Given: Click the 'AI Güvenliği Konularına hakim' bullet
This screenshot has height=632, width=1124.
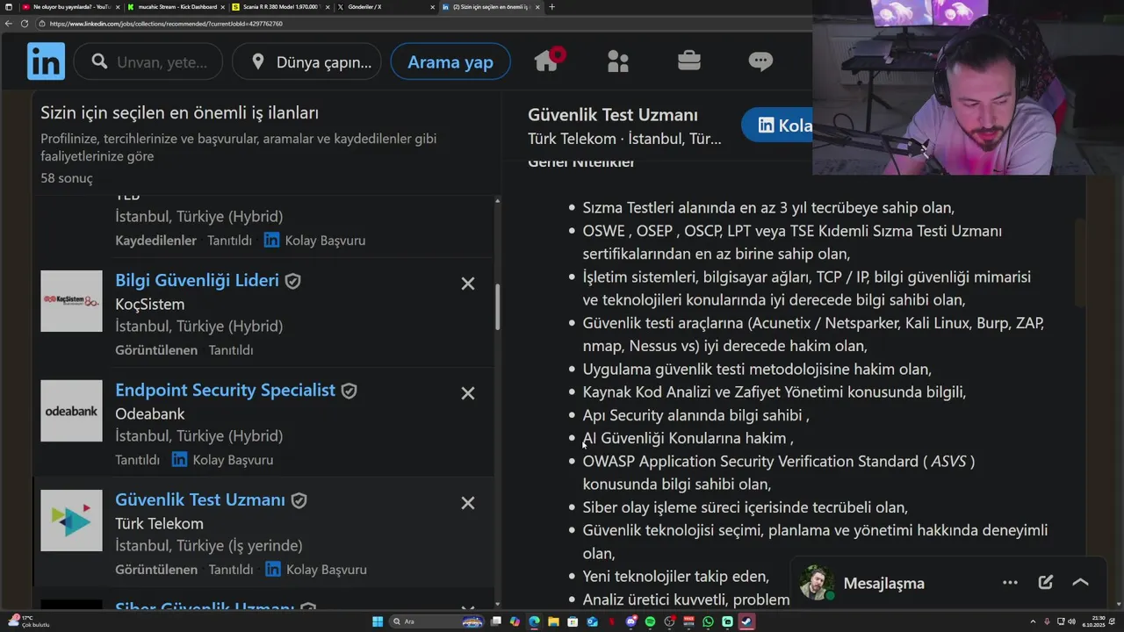Looking at the screenshot, I should [688, 438].
